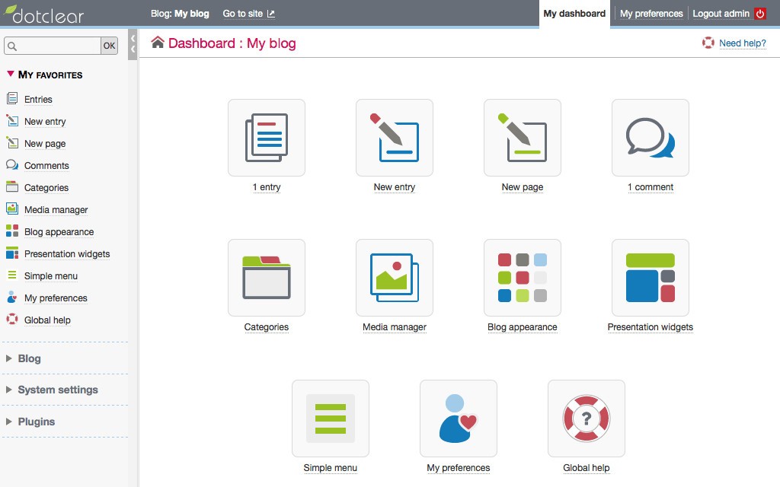Switch to the My dashboard tab

[574, 14]
